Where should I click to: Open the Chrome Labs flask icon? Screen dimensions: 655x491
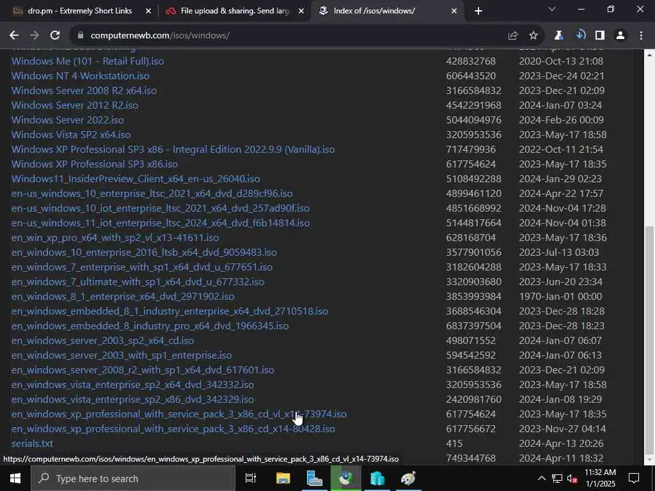click(x=559, y=36)
